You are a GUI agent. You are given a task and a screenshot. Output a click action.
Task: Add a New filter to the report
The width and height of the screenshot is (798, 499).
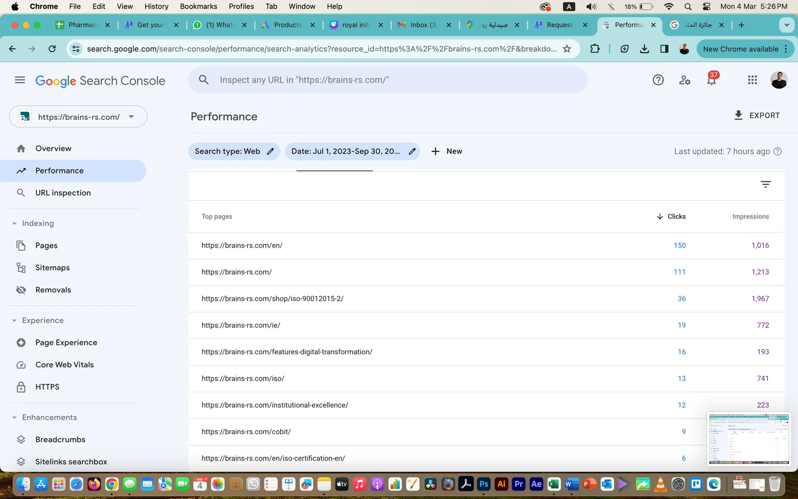click(447, 151)
